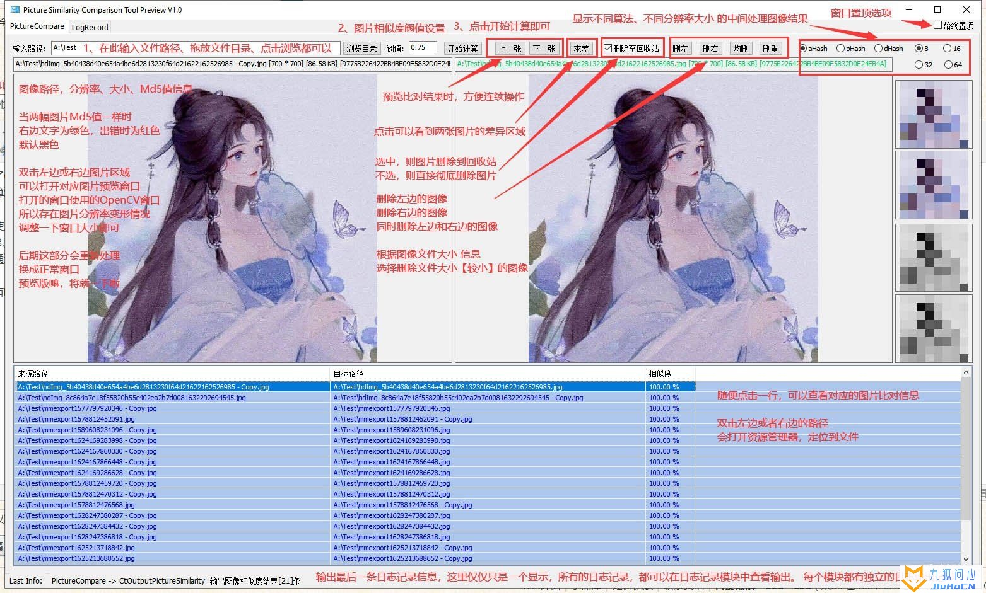Edit the 阀值 threshold field 0.75

click(x=423, y=48)
